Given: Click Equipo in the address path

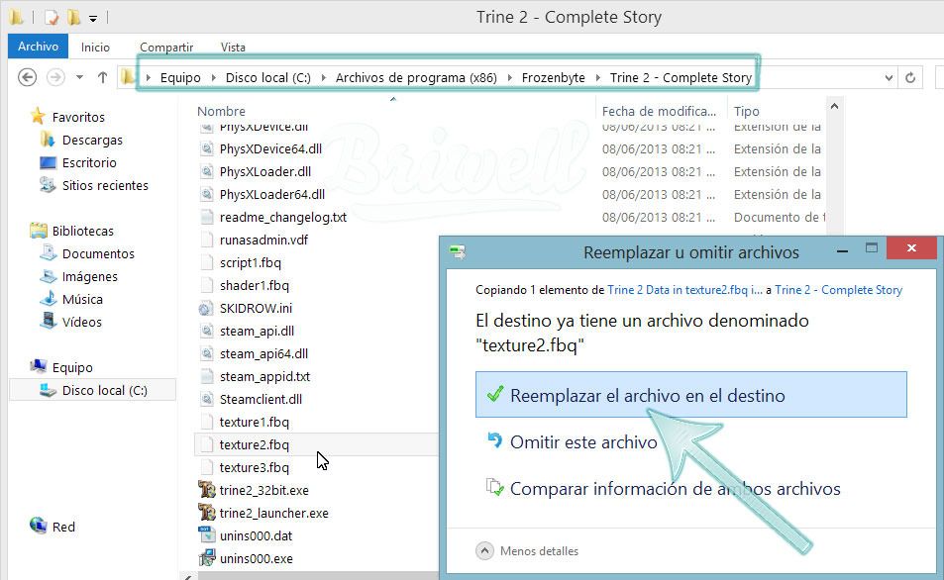Looking at the screenshot, I should pos(180,77).
